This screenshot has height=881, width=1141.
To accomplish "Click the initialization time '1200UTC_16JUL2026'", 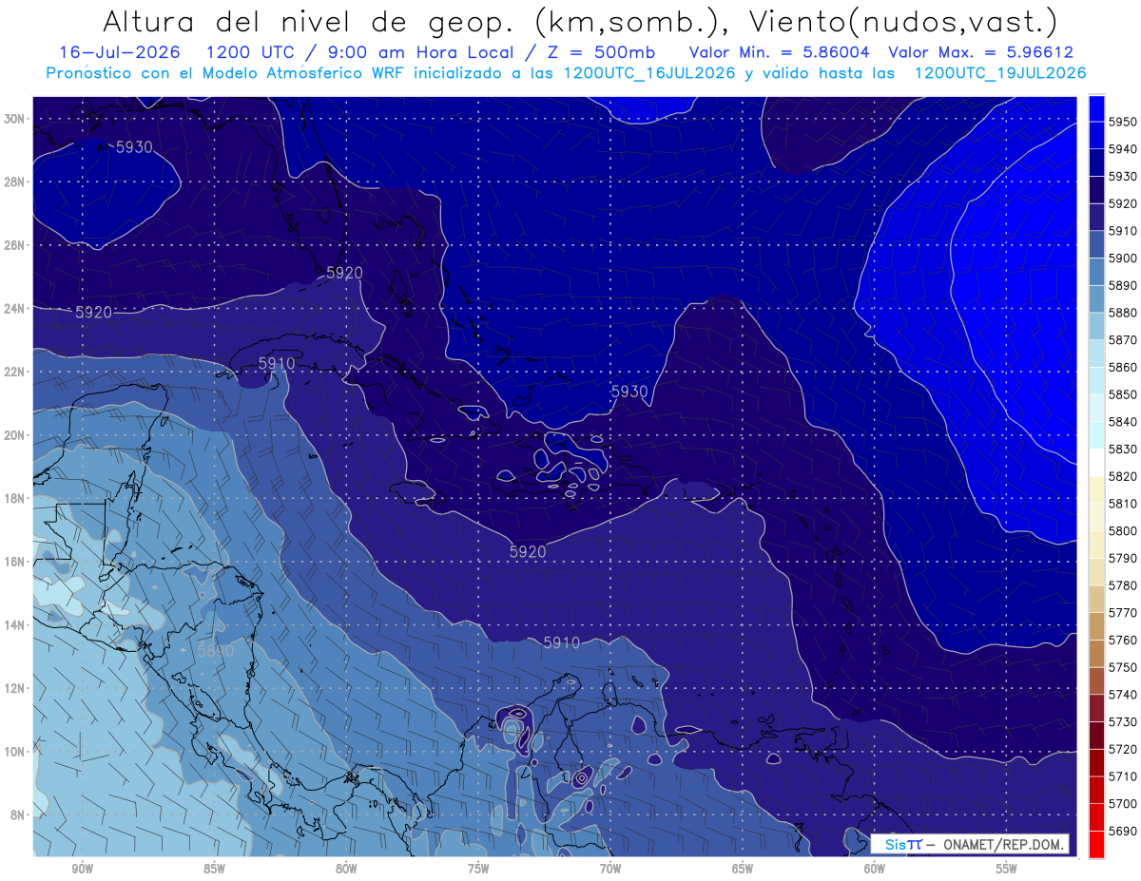I will click(x=649, y=73).
